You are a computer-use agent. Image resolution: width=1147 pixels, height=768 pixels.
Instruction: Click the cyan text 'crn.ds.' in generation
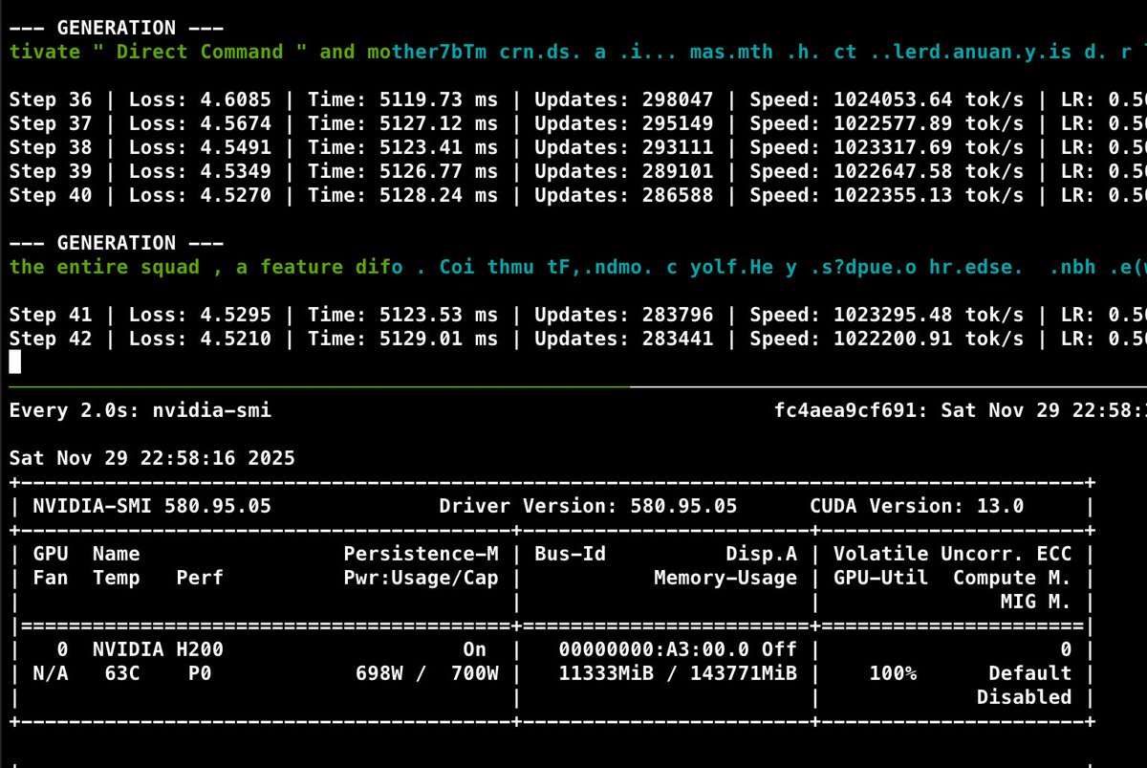point(540,52)
